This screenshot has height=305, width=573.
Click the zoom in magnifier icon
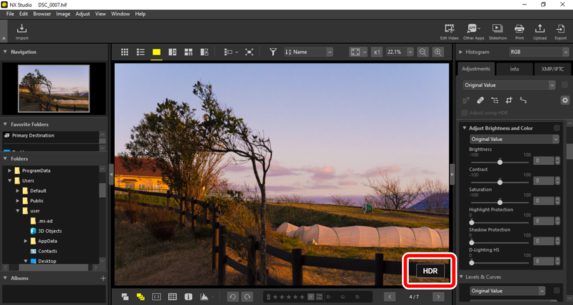438,52
